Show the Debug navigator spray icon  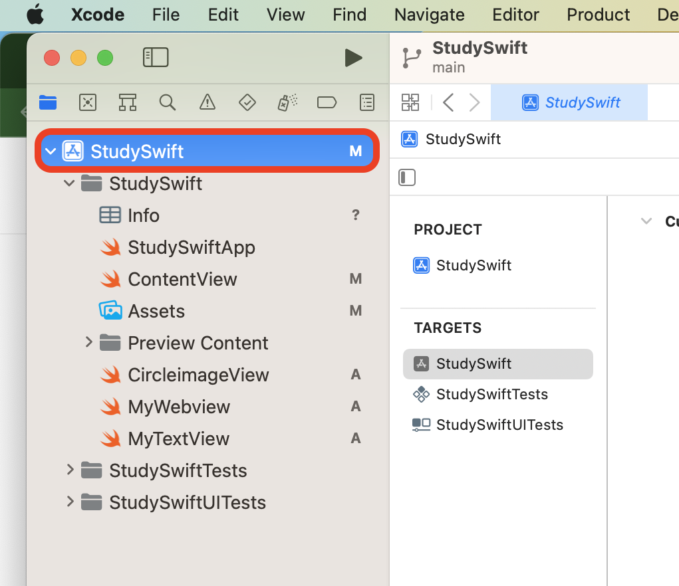(x=287, y=102)
